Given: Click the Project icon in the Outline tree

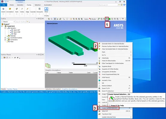Looking at the screenshot, I should (x=2, y=24).
